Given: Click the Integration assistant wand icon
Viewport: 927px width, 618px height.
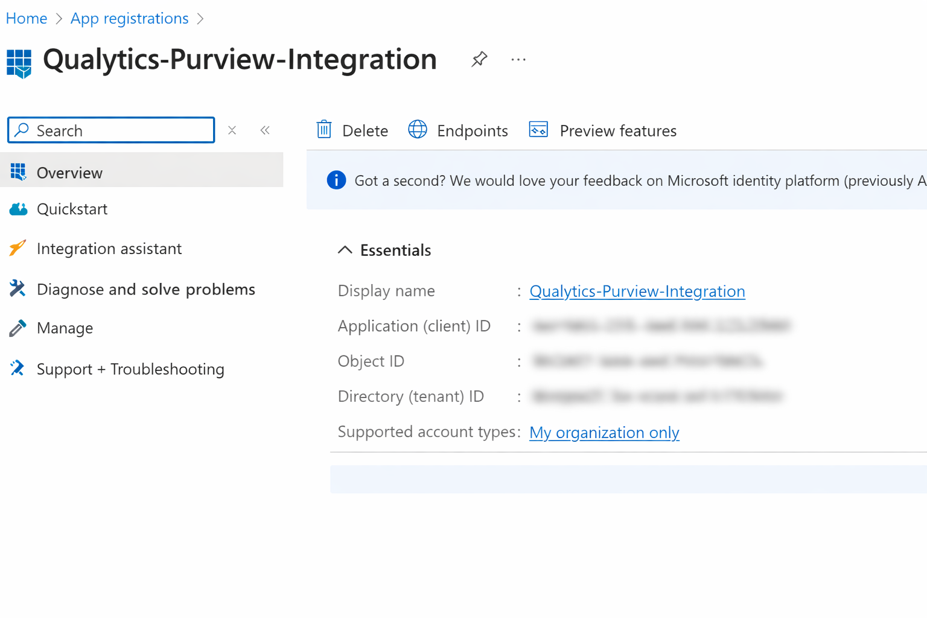Looking at the screenshot, I should point(17,248).
